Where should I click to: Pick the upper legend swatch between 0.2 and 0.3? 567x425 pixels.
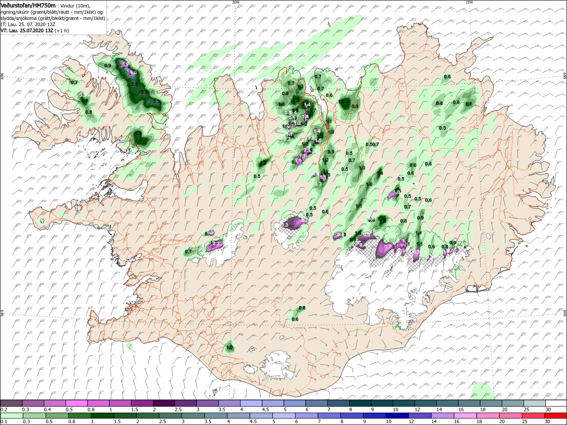click(x=11, y=403)
